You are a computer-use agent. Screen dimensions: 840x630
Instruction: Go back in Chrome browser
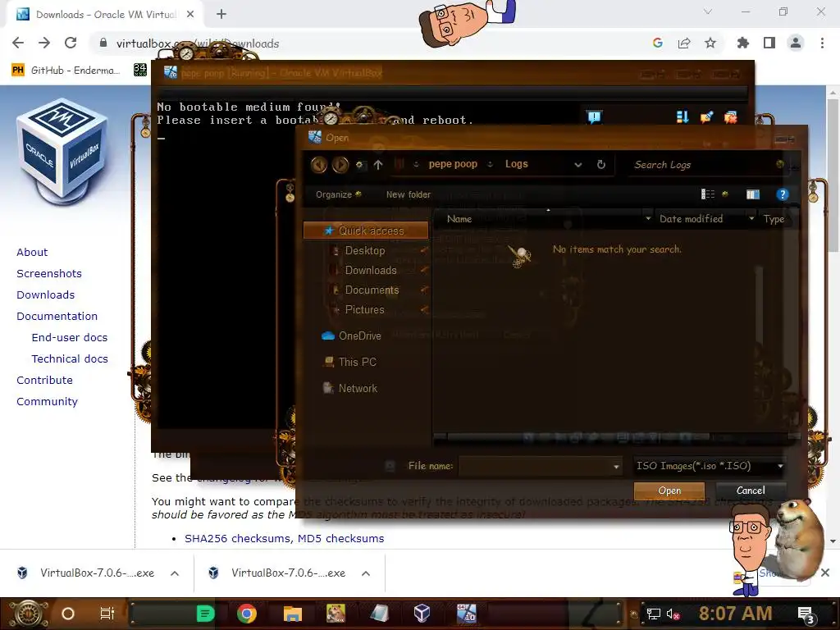(18, 43)
